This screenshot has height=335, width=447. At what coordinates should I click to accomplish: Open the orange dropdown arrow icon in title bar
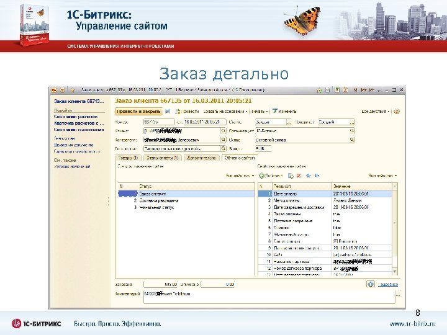[x=62, y=90]
